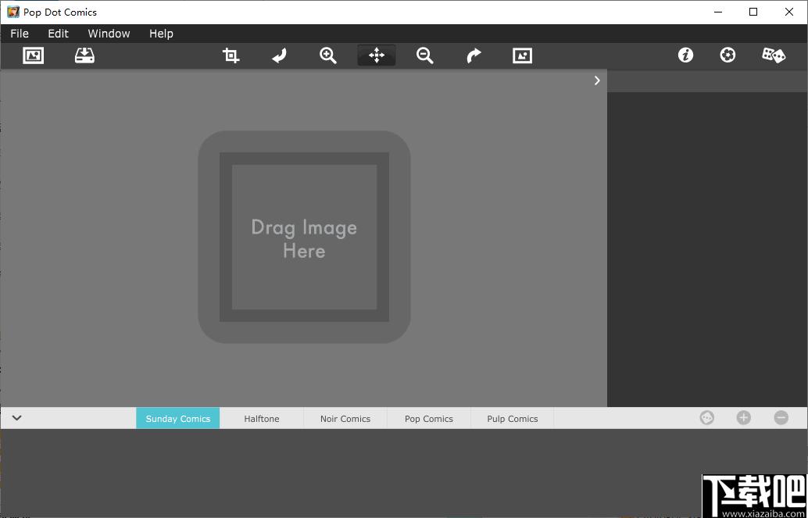Click the zoom in magnifier
Image resolution: width=808 pixels, height=518 pixels.
click(x=327, y=55)
